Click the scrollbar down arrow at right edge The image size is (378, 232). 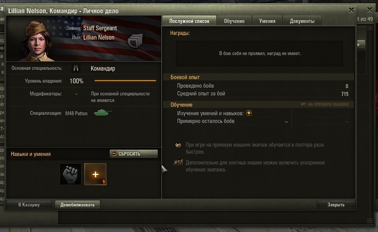370,221
